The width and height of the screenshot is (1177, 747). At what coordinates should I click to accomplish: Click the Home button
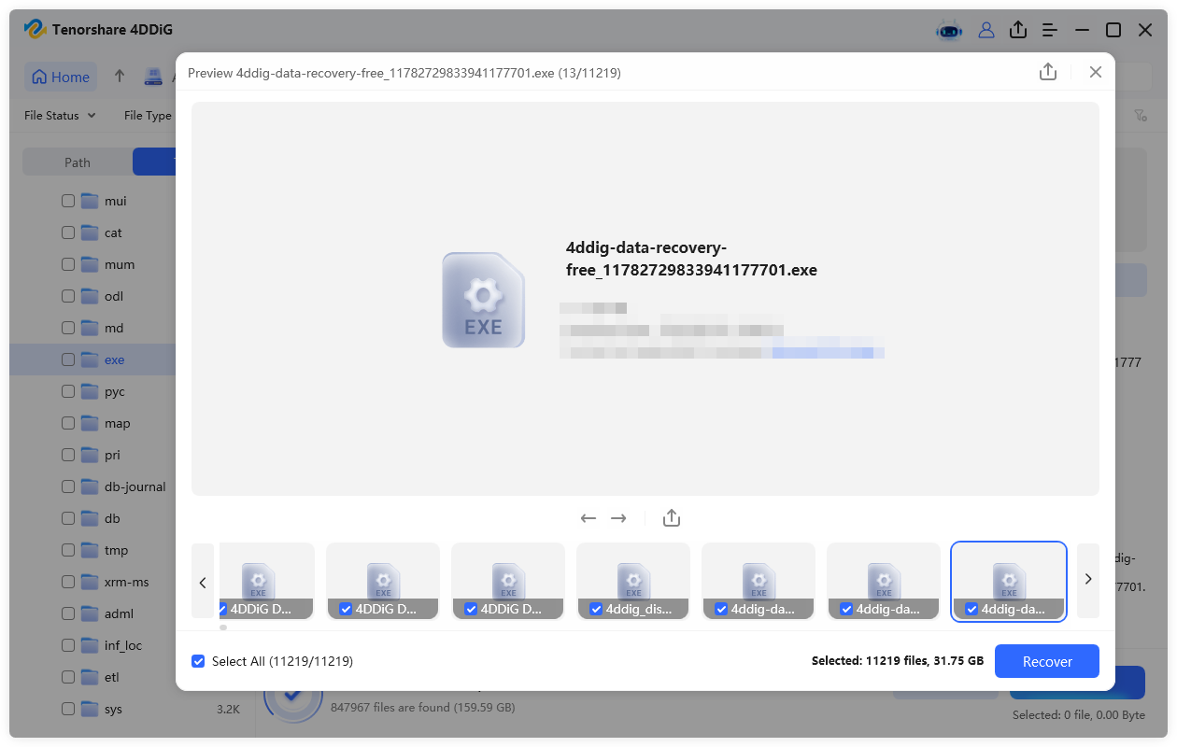coord(61,77)
